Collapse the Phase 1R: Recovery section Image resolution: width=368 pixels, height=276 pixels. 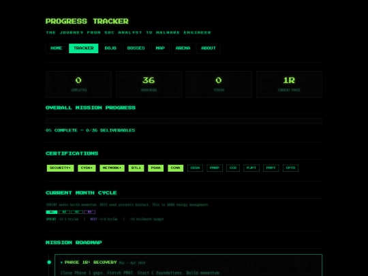[x=89, y=262]
